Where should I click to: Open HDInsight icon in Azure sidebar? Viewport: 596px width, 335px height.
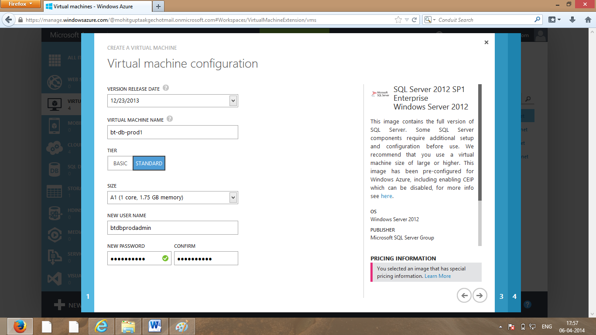pos(55,213)
